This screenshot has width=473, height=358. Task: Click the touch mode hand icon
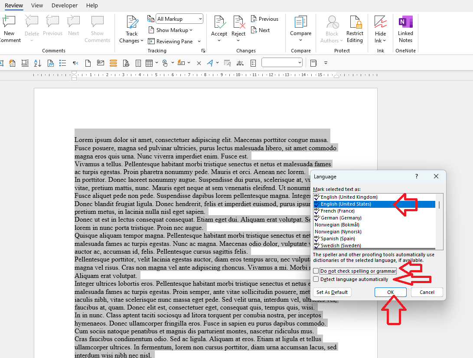click(x=165, y=63)
